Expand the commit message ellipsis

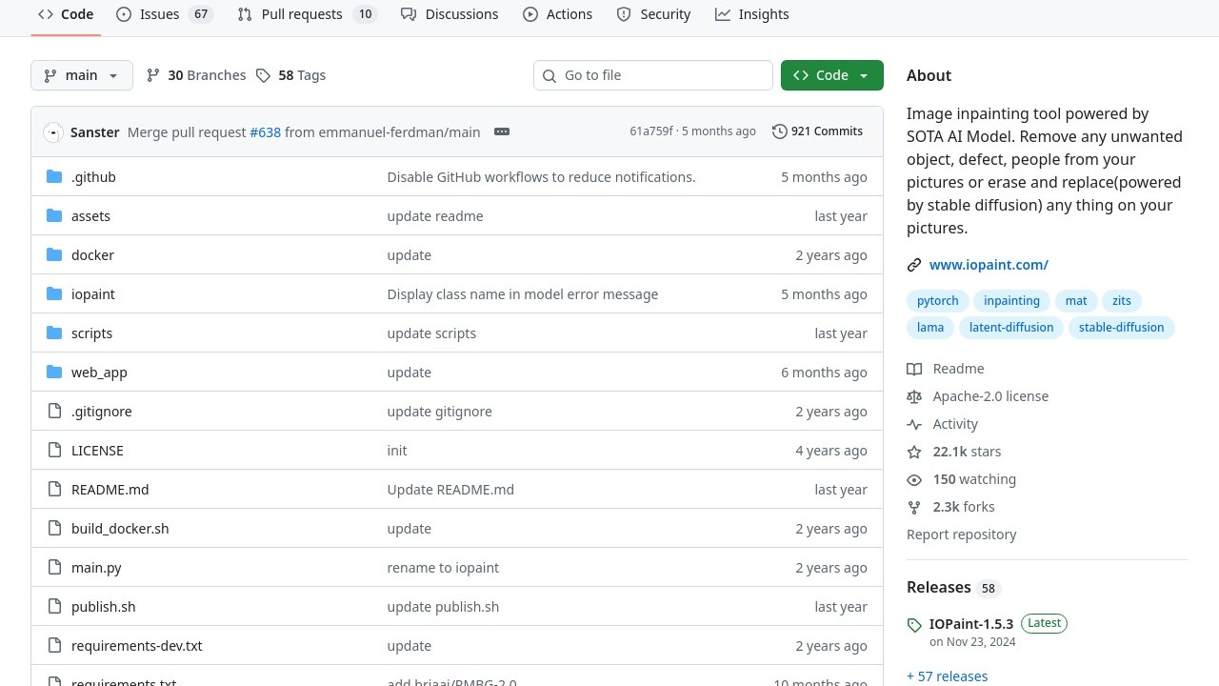502,131
